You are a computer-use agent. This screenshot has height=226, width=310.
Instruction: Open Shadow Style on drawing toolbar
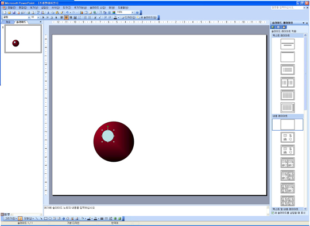tap(115, 219)
